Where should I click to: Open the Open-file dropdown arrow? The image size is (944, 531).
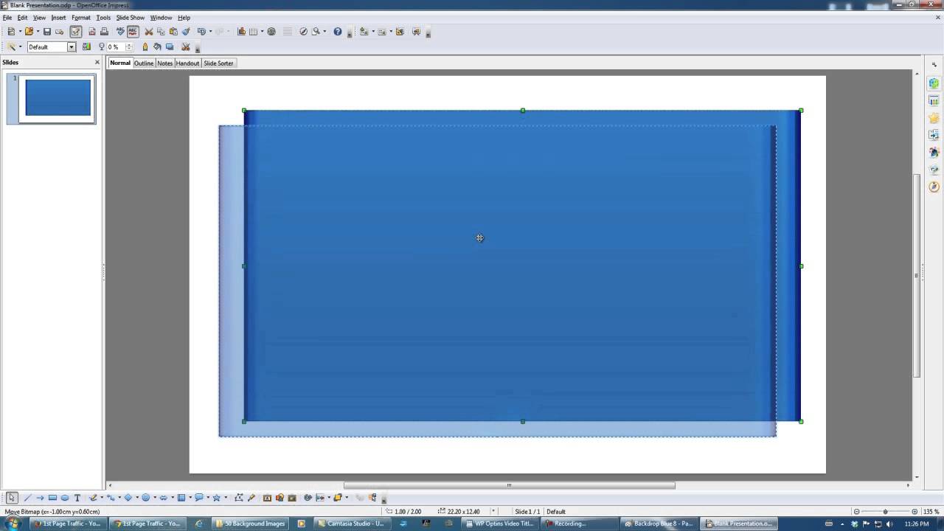[38, 32]
